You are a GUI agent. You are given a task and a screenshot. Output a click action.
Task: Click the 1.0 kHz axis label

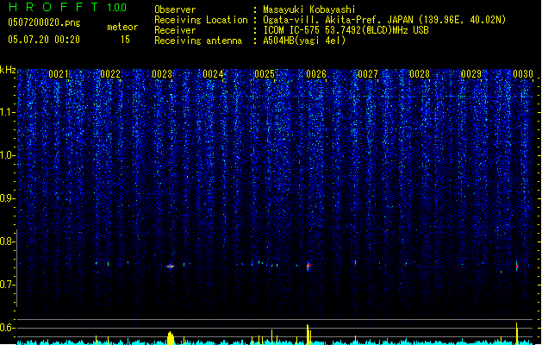8,155
